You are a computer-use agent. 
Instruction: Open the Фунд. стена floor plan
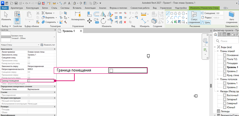coord(233,75)
